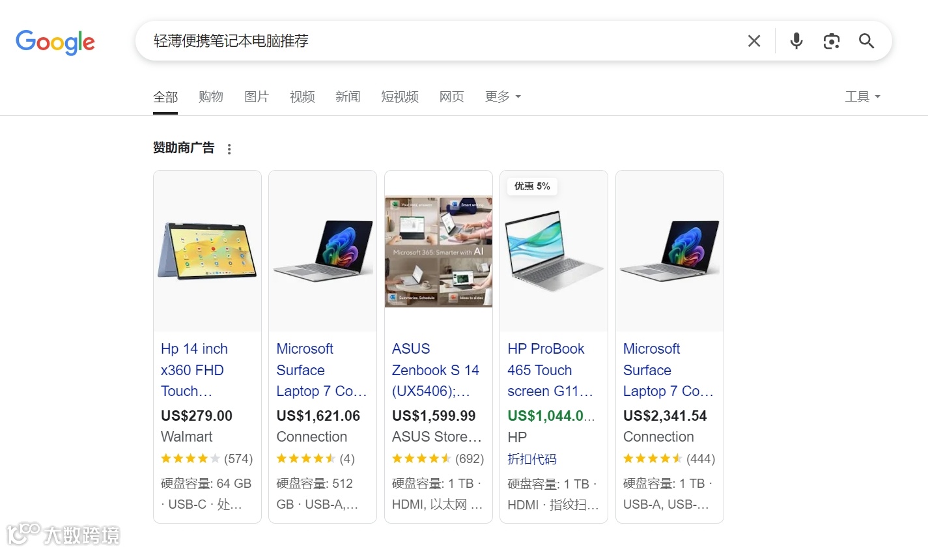Viewport: 928px width, 551px height.
Task: Click the US$279.00 price
Action: (x=197, y=416)
